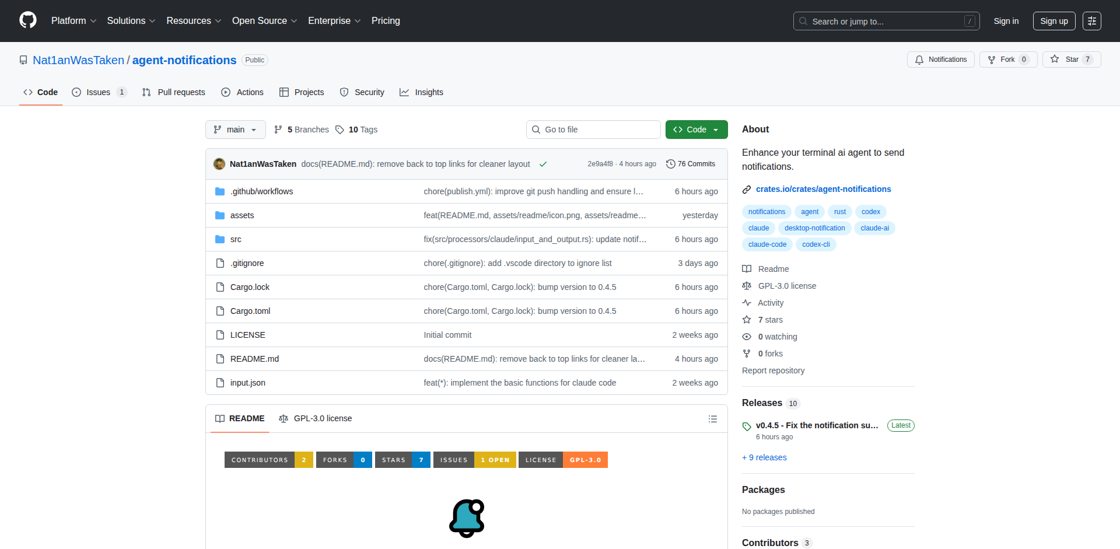
Task: Click the file icon beside input.json
Action: 220,383
